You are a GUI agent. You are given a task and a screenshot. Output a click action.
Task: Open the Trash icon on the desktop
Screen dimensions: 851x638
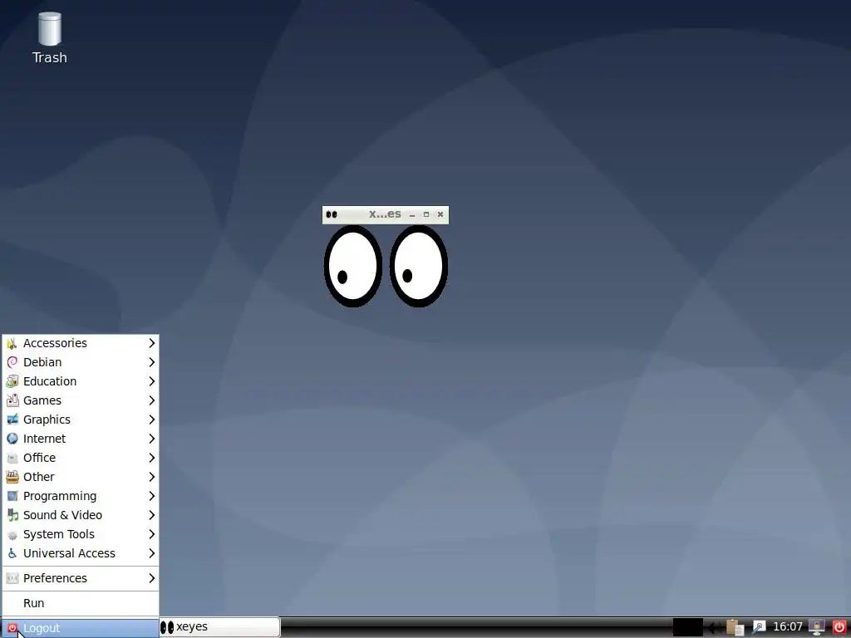[x=49, y=37]
